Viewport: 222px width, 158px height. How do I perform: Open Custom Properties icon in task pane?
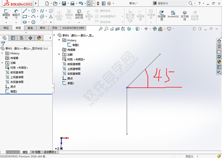(219, 67)
